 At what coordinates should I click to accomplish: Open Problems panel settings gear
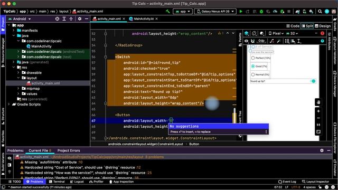point(322,150)
